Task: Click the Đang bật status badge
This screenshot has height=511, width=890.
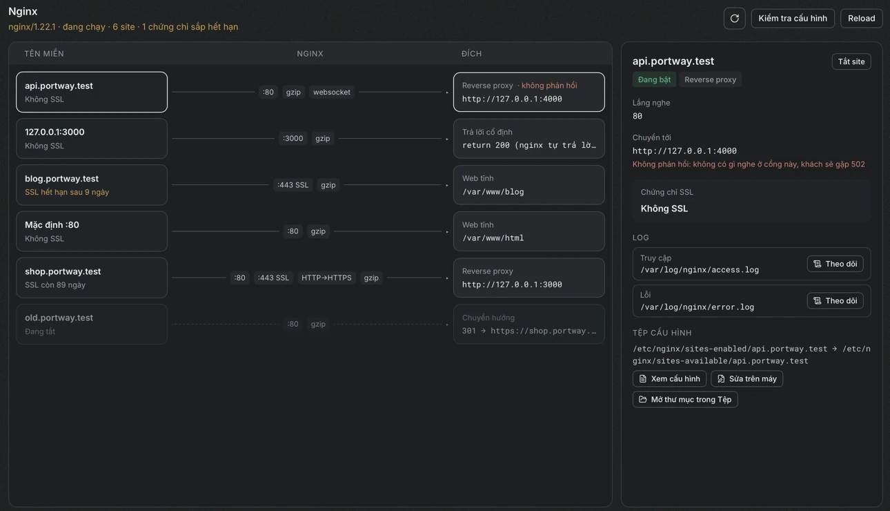Action: 654,79
